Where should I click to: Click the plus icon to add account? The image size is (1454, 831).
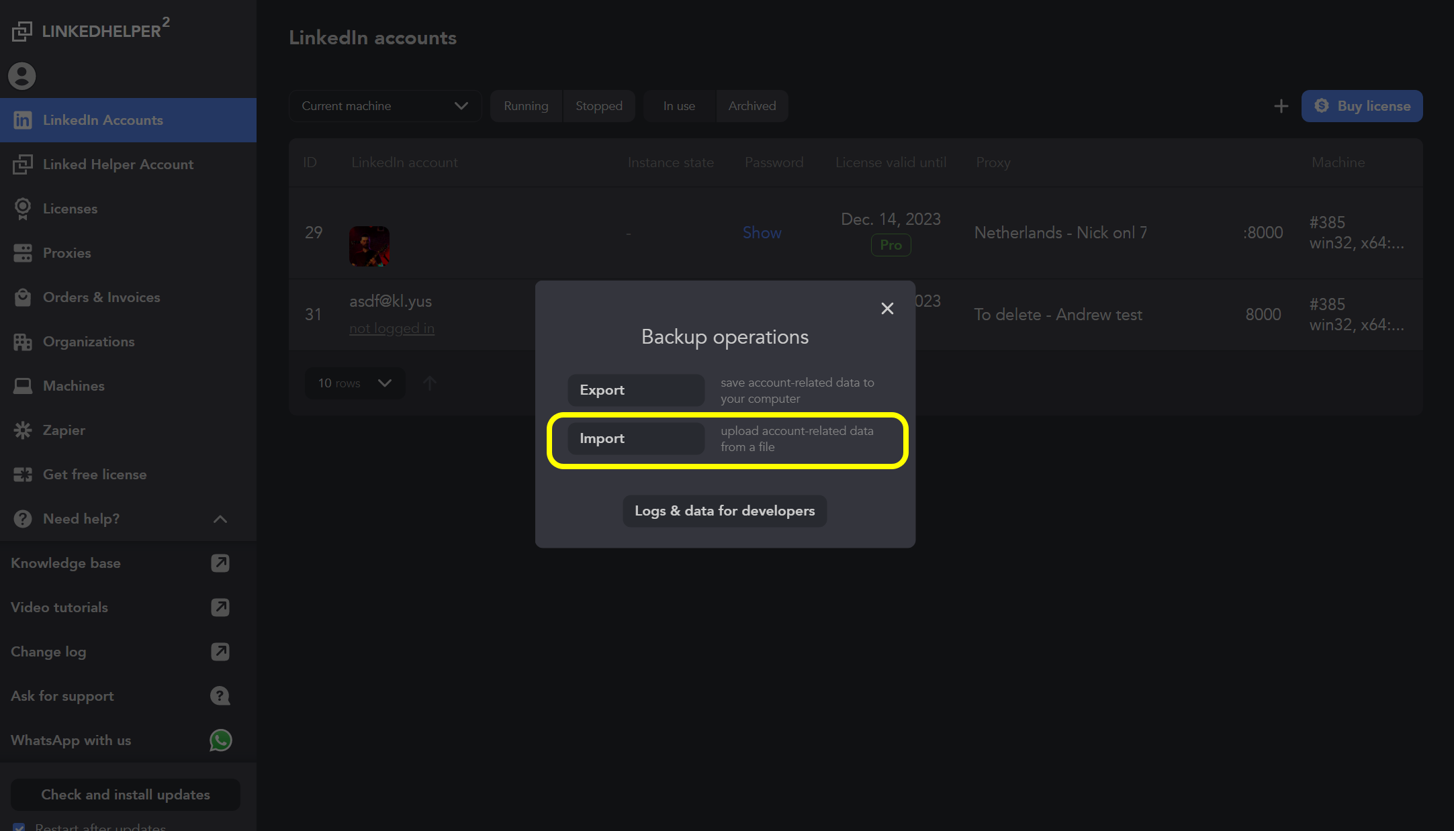1281,106
